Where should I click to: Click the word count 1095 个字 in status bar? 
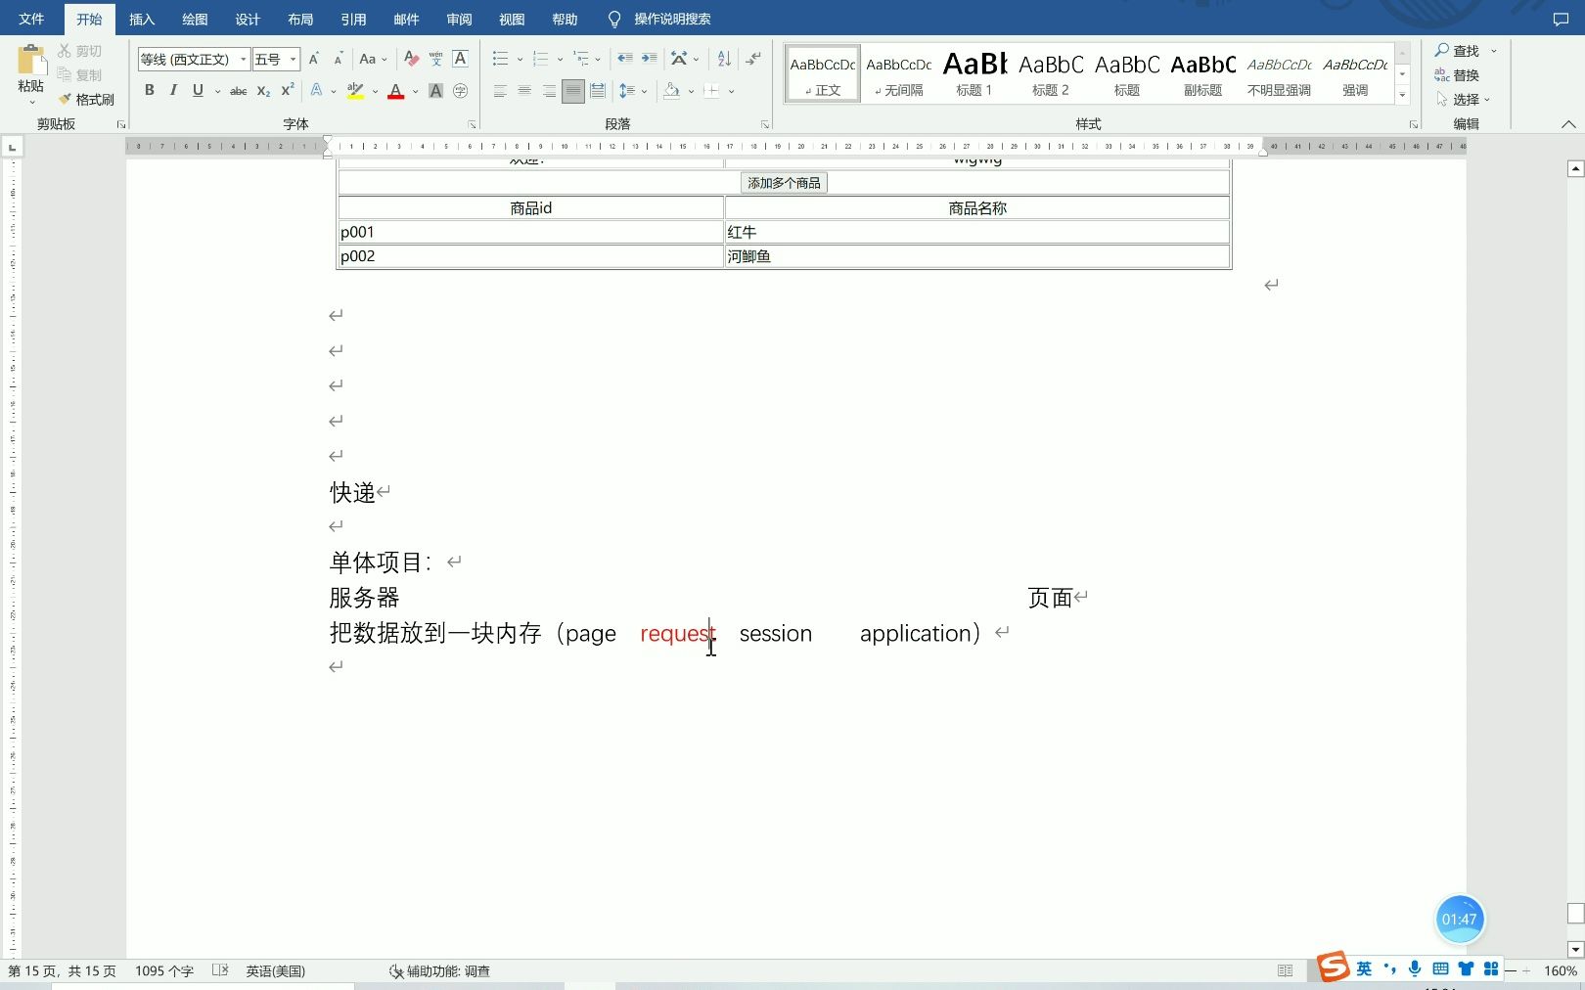[x=164, y=971]
